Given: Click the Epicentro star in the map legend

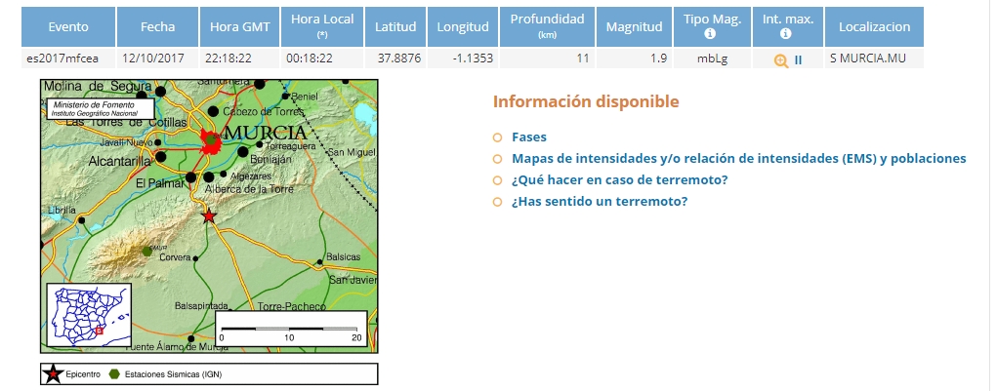Looking at the screenshot, I should click(51, 373).
